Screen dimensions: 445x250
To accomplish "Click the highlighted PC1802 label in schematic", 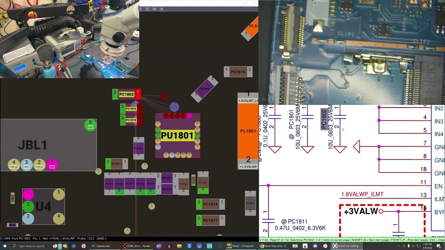I will [324, 119].
